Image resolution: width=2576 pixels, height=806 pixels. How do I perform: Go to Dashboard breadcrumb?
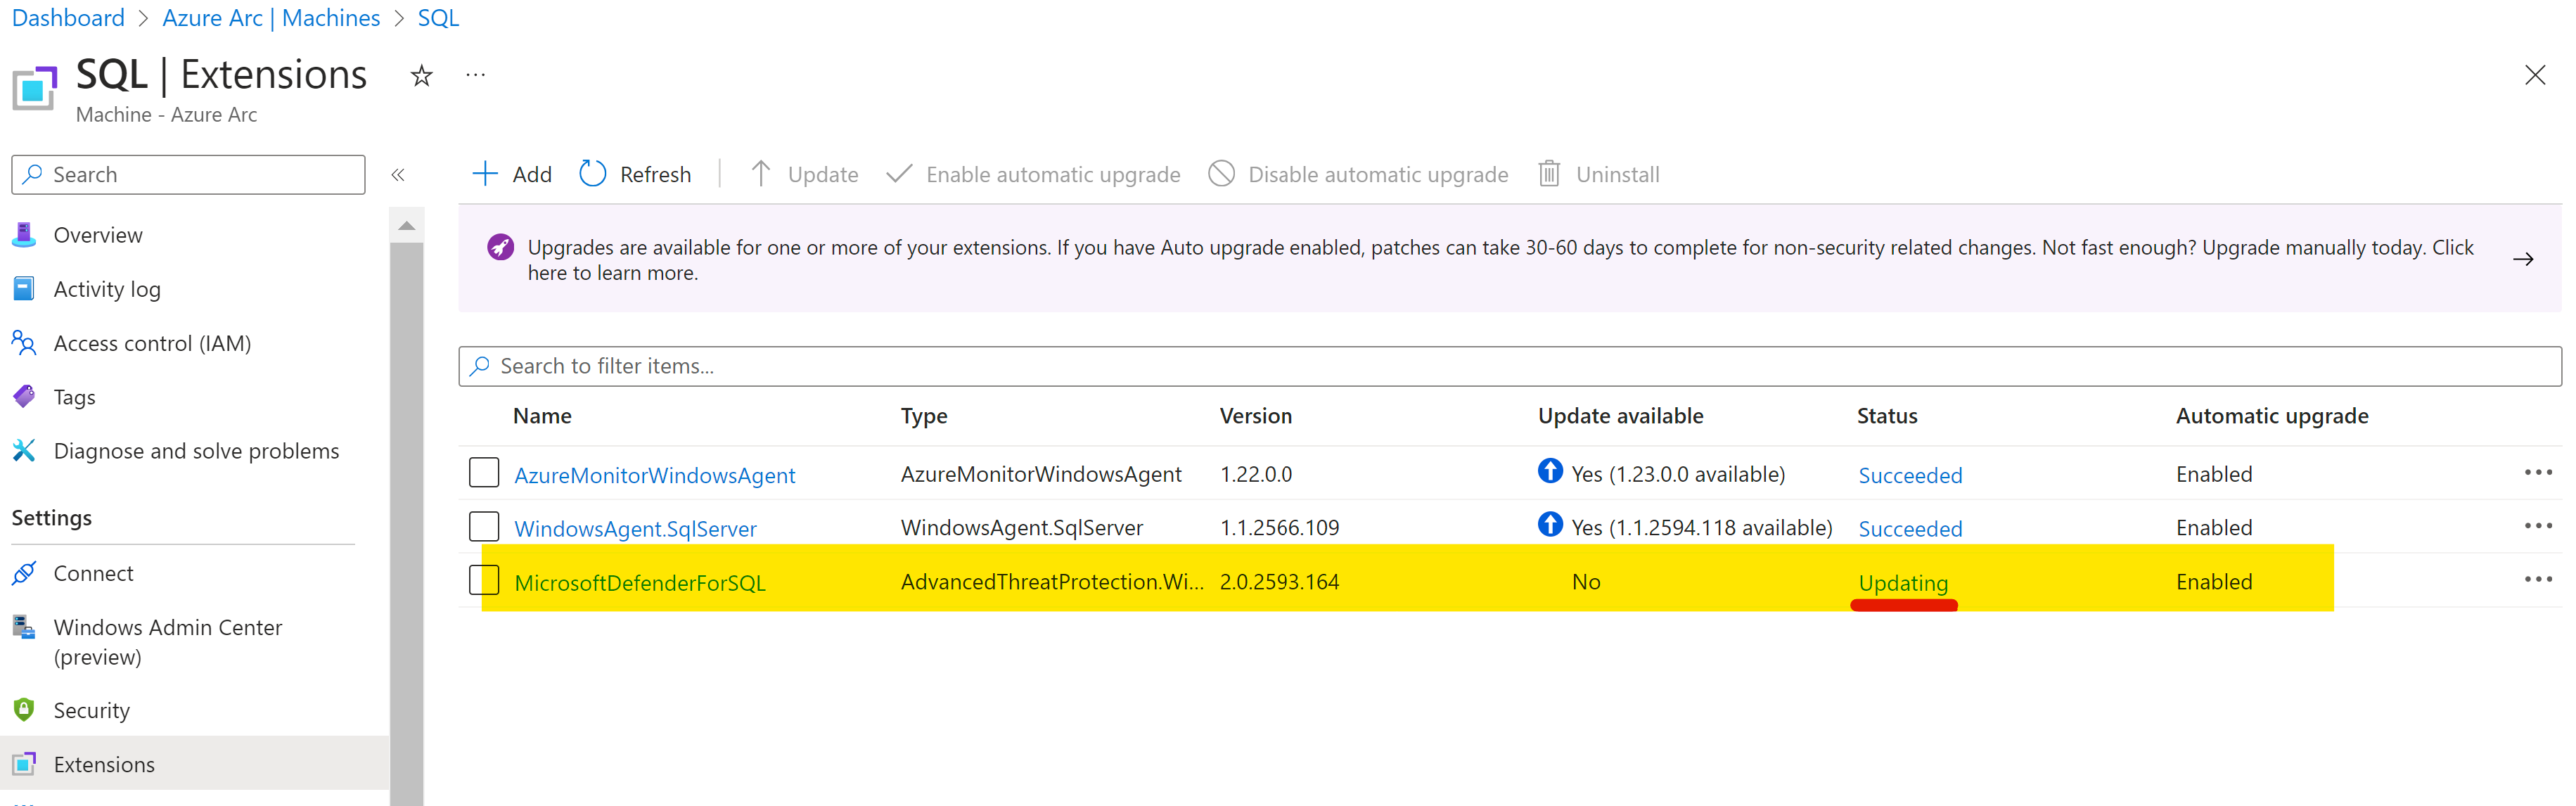point(68,18)
